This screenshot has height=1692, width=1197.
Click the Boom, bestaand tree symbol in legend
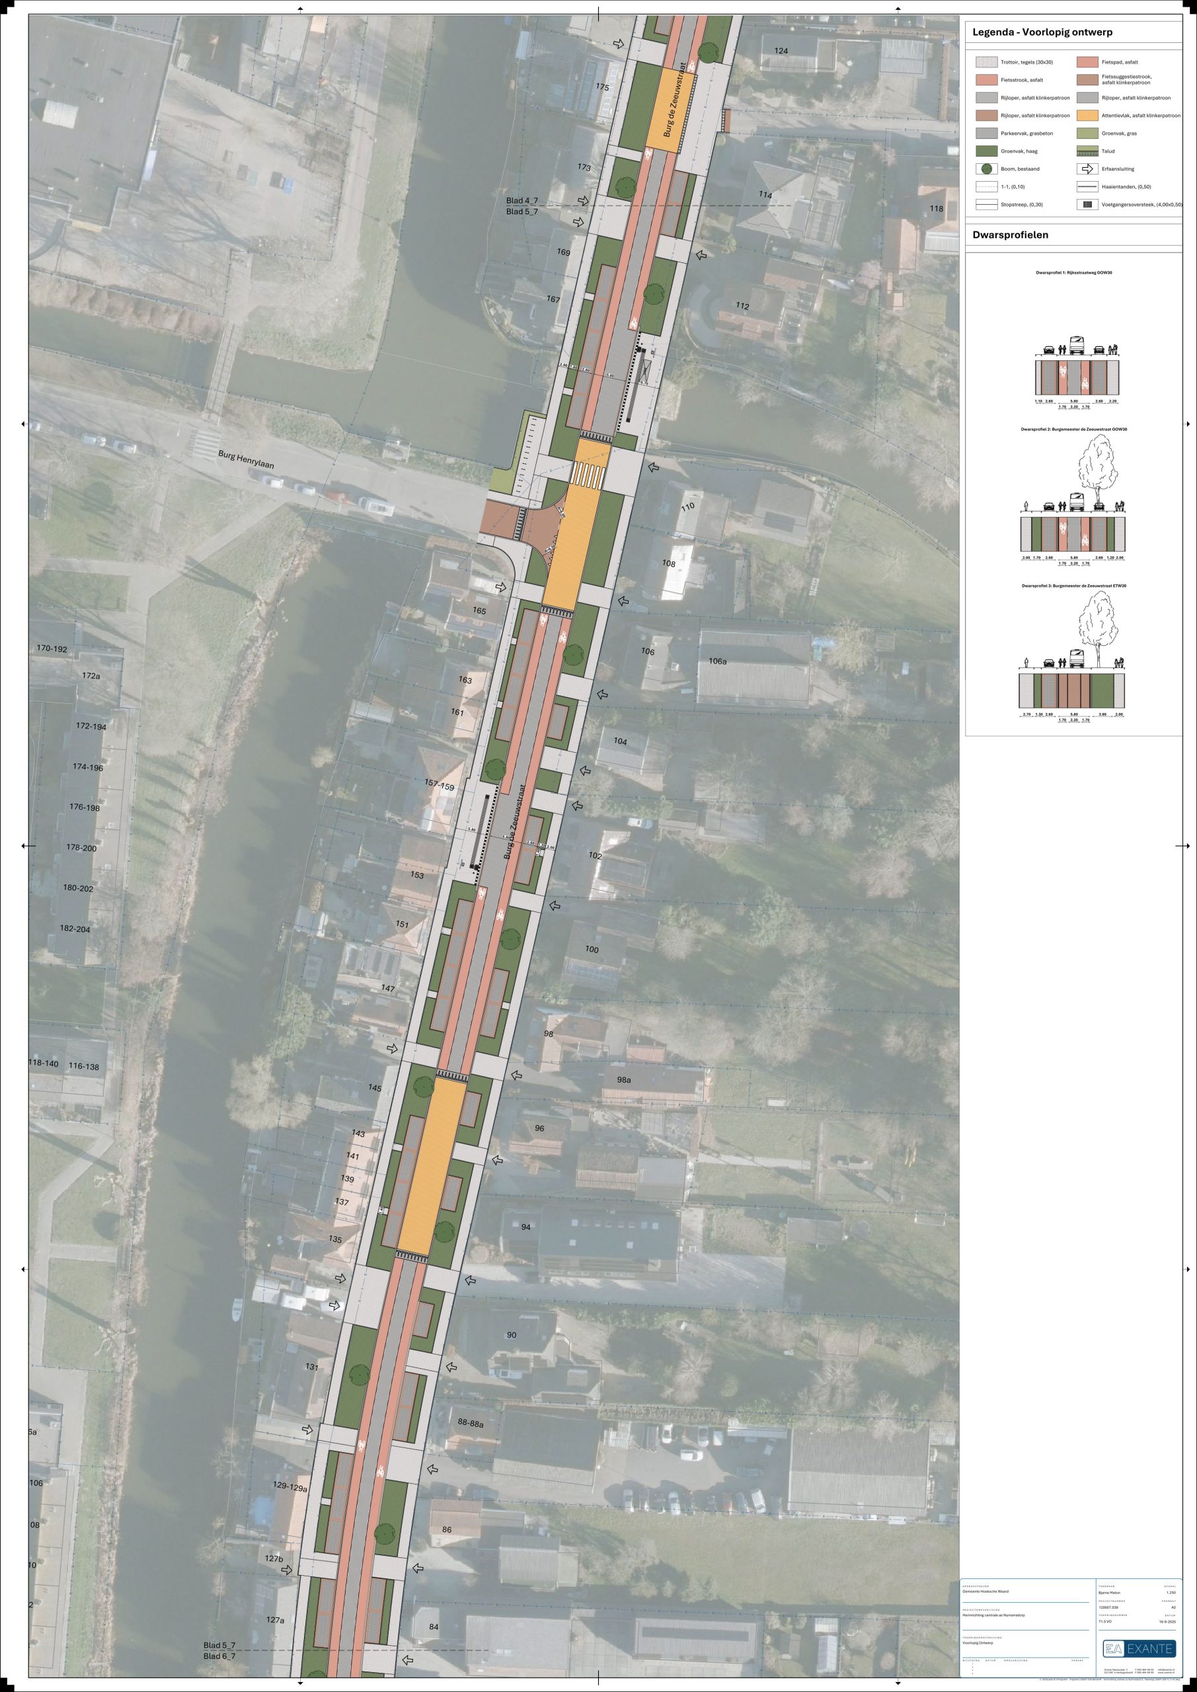[987, 169]
